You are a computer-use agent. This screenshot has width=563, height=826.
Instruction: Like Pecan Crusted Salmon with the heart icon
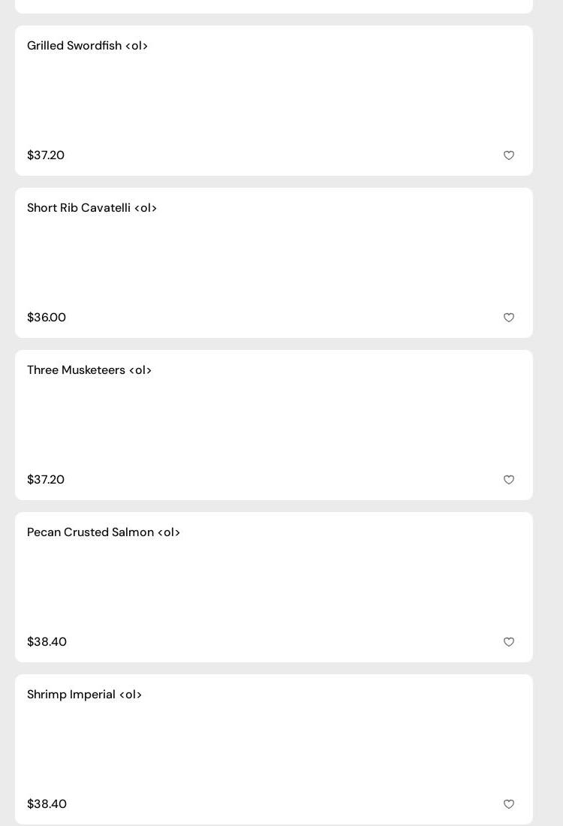[509, 642]
